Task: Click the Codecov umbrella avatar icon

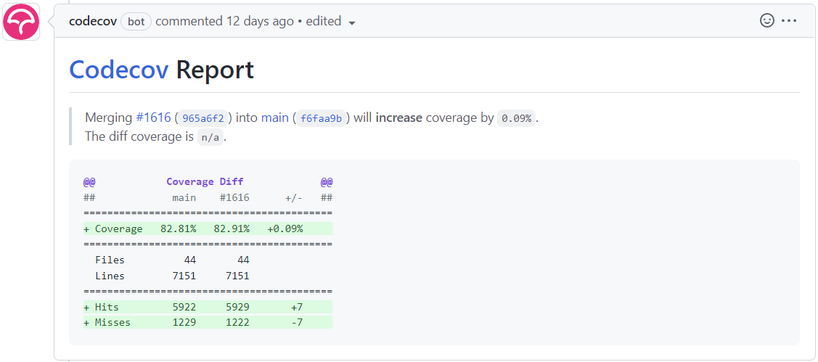Action: (x=21, y=22)
